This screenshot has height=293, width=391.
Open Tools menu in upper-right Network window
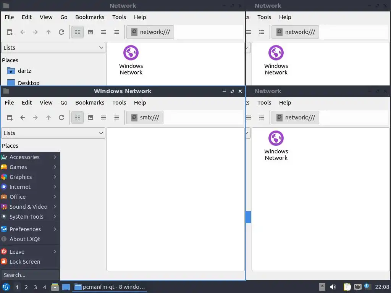coord(264,17)
